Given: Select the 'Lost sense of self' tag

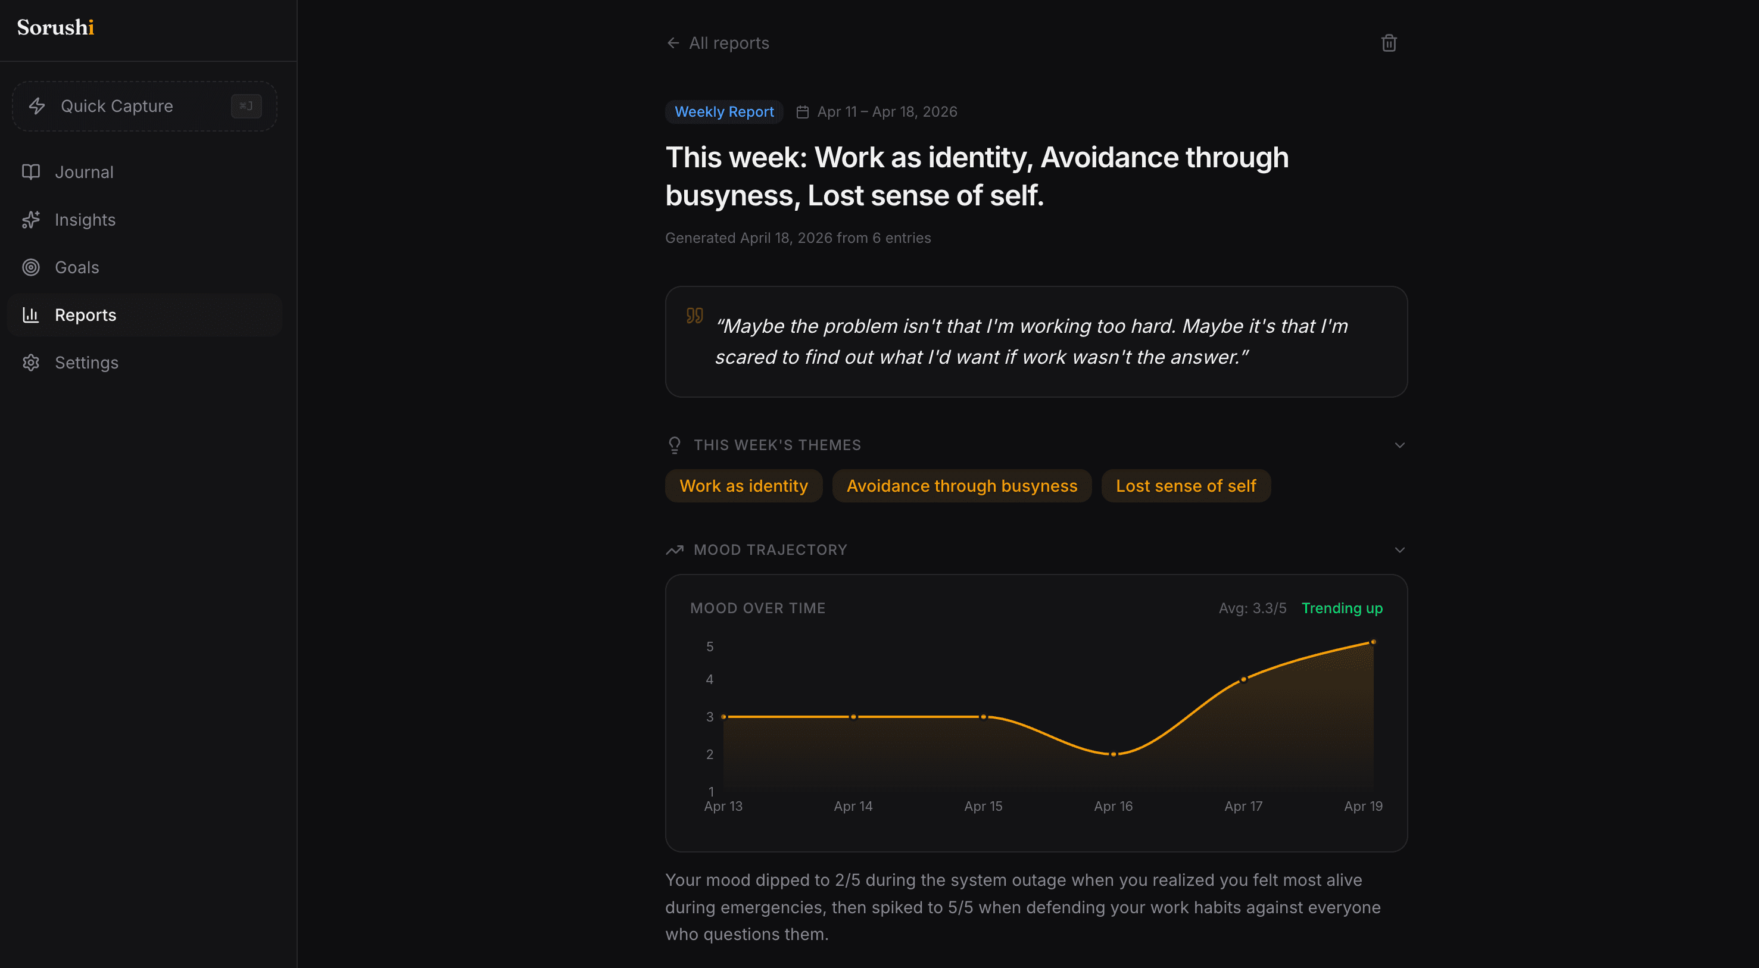Looking at the screenshot, I should pos(1186,486).
